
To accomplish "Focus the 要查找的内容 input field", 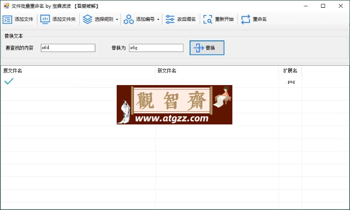I will pos(68,48).
